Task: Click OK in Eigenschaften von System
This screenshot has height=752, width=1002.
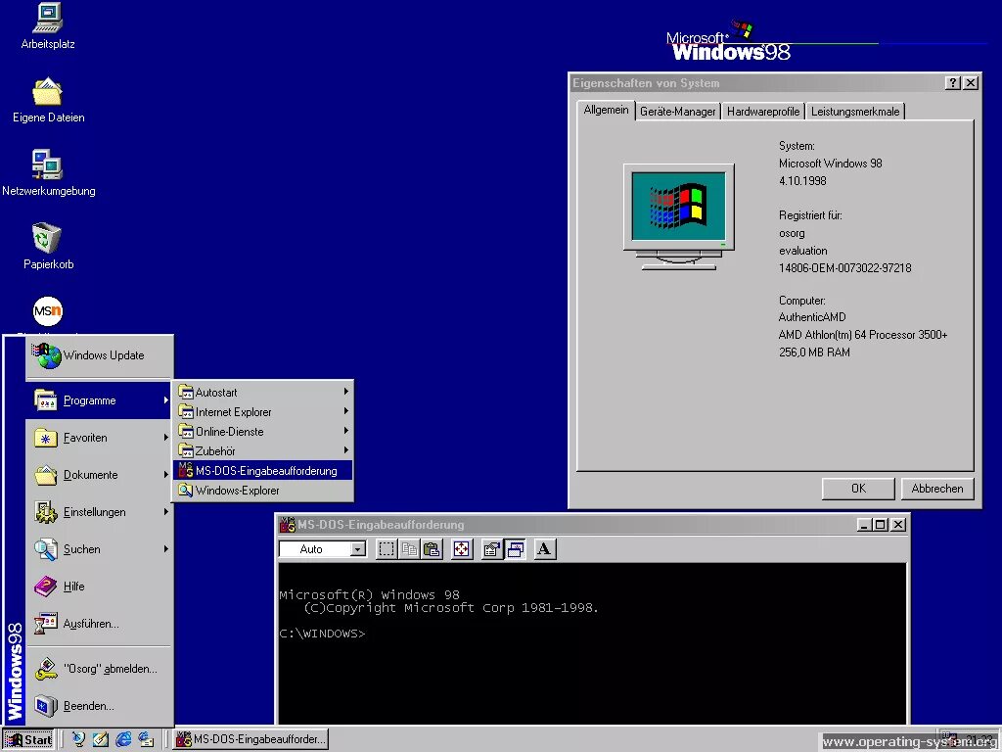Action: click(858, 489)
